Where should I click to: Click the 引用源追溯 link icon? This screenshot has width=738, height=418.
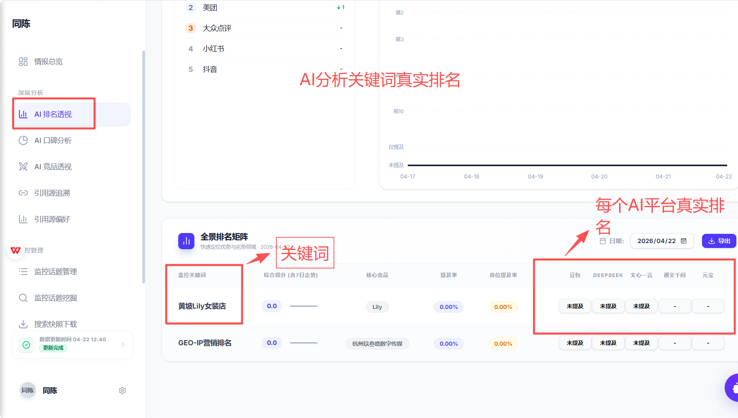click(23, 193)
